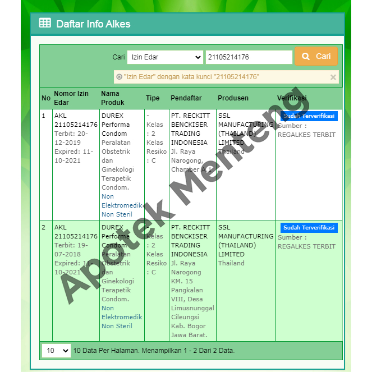Click the Menampilkan 1 - 2 Dari 2 Data text

click(x=188, y=351)
